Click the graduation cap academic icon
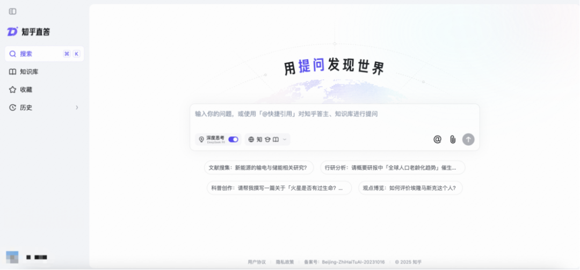The image size is (580, 270). point(267,140)
